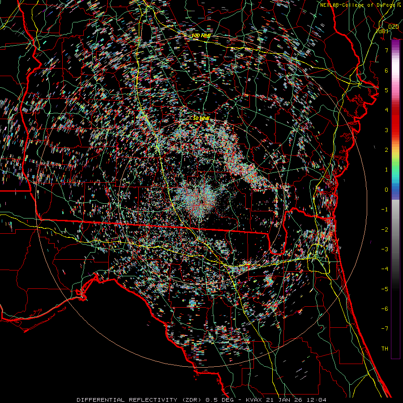Image resolution: width=403 pixels, height=403 pixels.
Task: Click the legend tick label -6
Action: tap(385, 309)
